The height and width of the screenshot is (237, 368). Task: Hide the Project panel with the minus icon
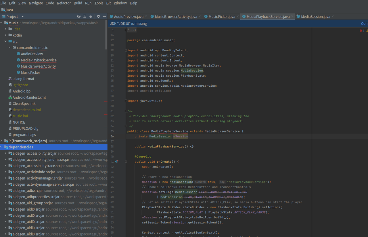coord(104,17)
